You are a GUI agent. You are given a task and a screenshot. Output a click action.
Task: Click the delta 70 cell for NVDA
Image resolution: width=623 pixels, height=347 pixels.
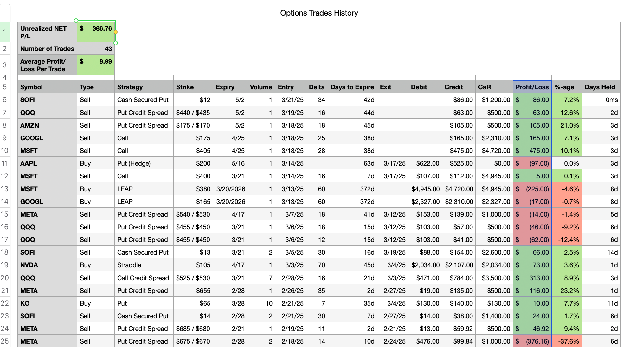pyautogui.click(x=317, y=265)
